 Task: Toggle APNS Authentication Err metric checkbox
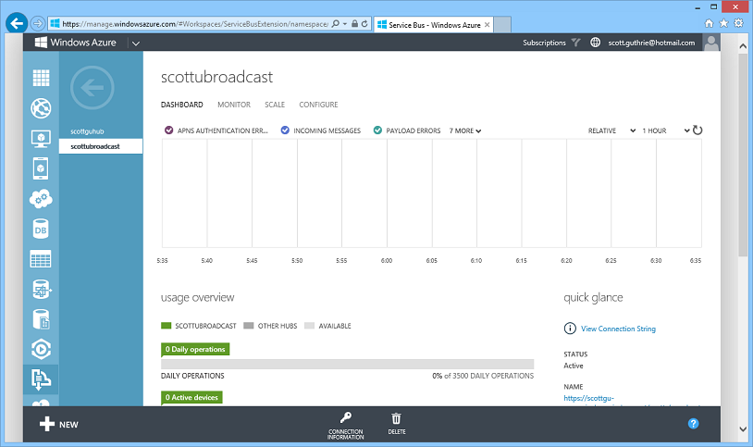coord(168,130)
